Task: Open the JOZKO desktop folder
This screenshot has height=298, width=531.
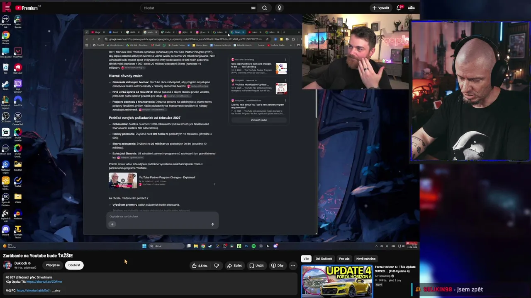Action: 18,198
